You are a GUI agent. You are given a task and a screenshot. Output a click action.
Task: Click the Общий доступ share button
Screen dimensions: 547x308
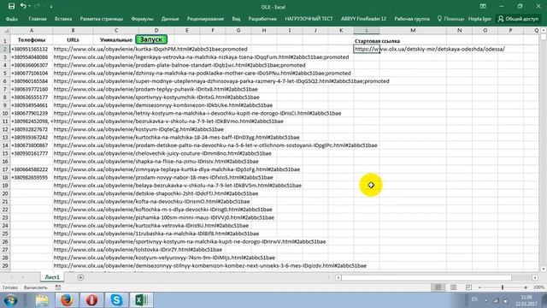click(518, 19)
